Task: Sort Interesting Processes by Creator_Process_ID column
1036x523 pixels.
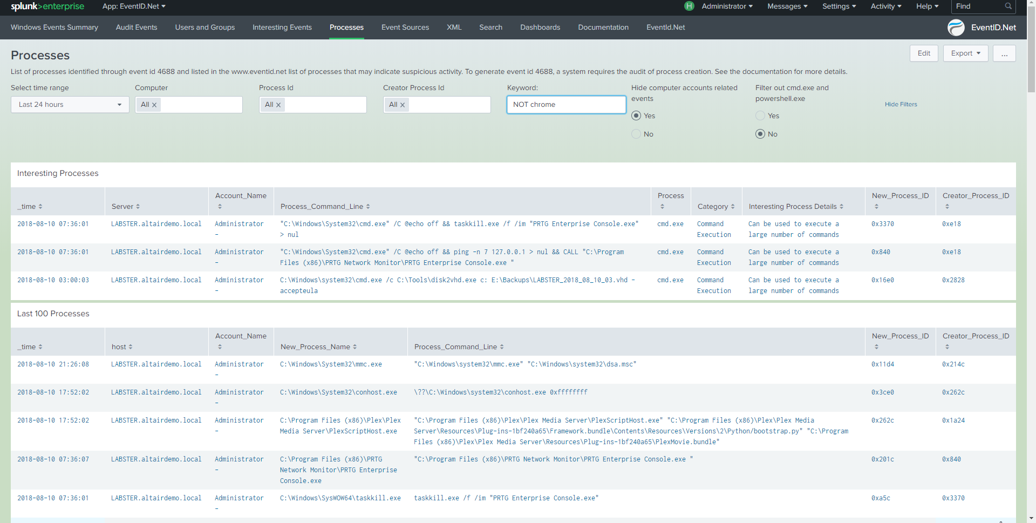Action: (x=976, y=201)
